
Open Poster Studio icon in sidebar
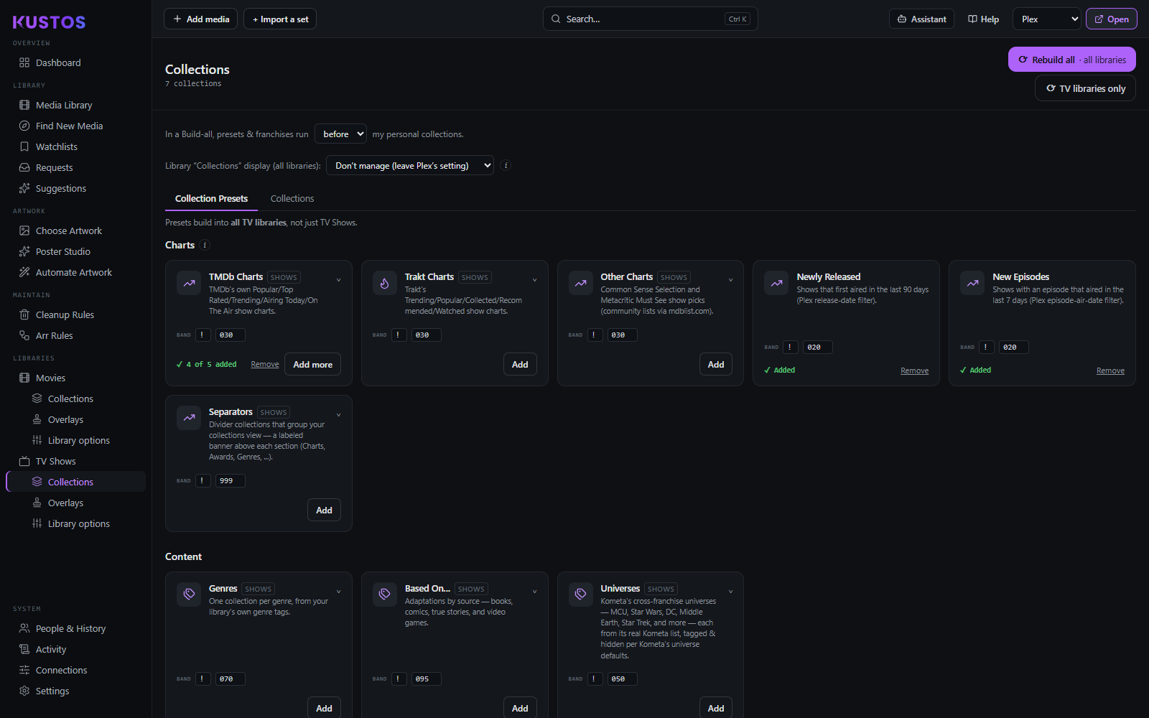click(24, 251)
